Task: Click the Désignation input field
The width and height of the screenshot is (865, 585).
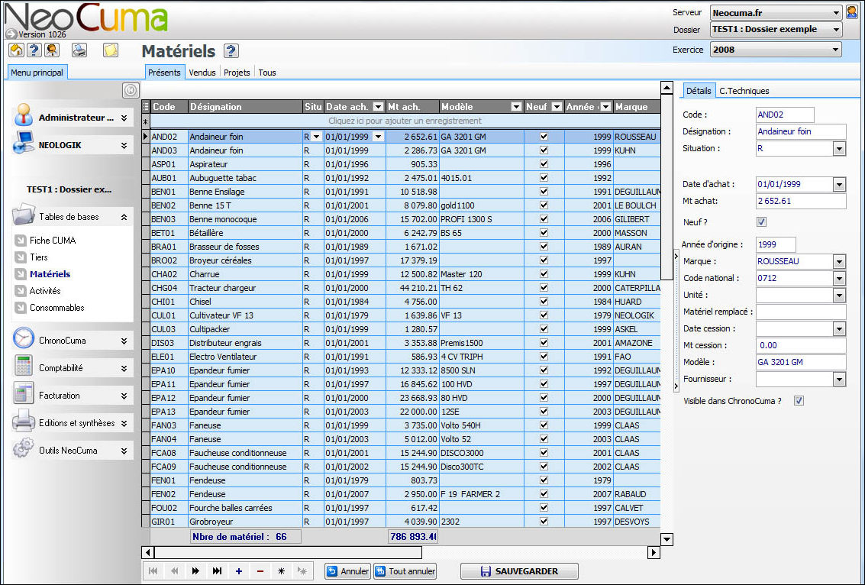Action: (x=800, y=131)
